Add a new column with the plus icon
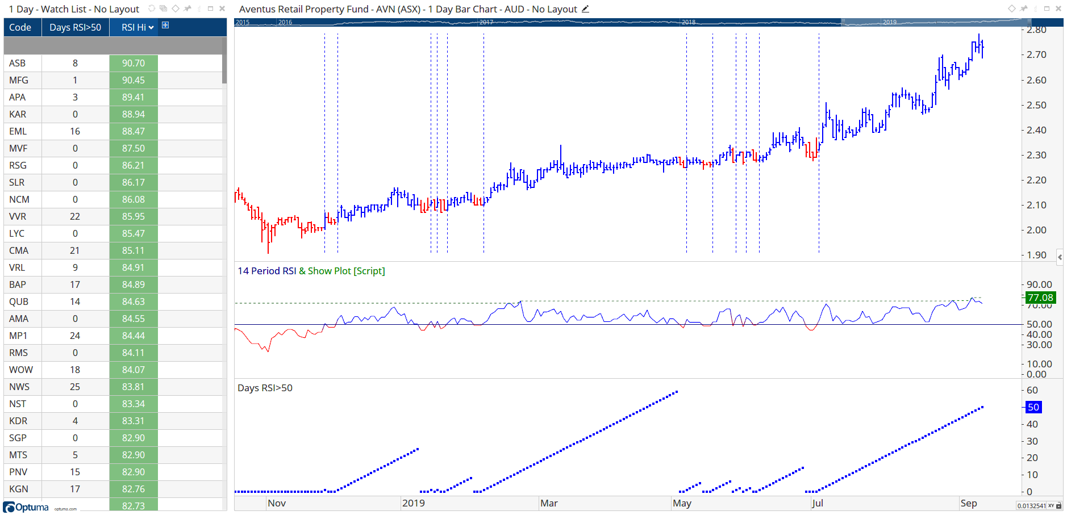Viewport: 1067px width, 515px height. (x=165, y=25)
